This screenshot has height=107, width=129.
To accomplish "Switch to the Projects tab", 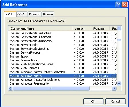I will pyautogui.click(x=34, y=14).
